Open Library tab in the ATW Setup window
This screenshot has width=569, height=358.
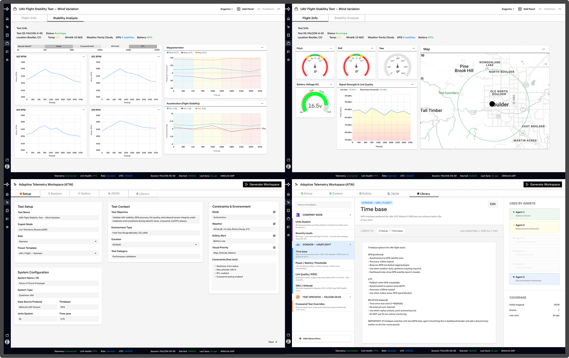[x=143, y=194]
